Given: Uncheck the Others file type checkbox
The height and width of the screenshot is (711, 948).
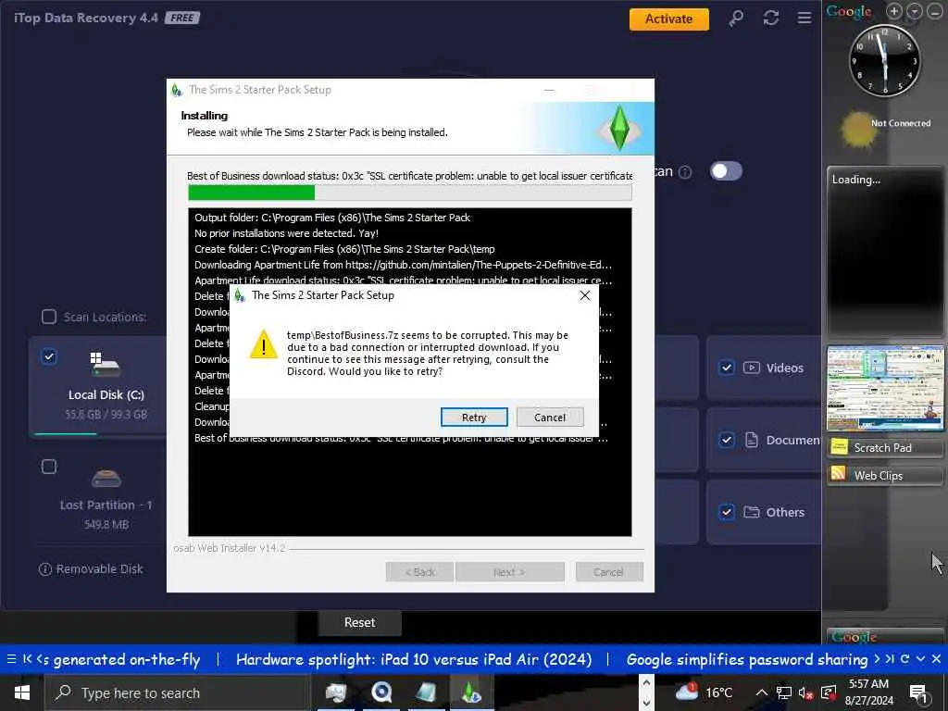Looking at the screenshot, I should coord(727,512).
